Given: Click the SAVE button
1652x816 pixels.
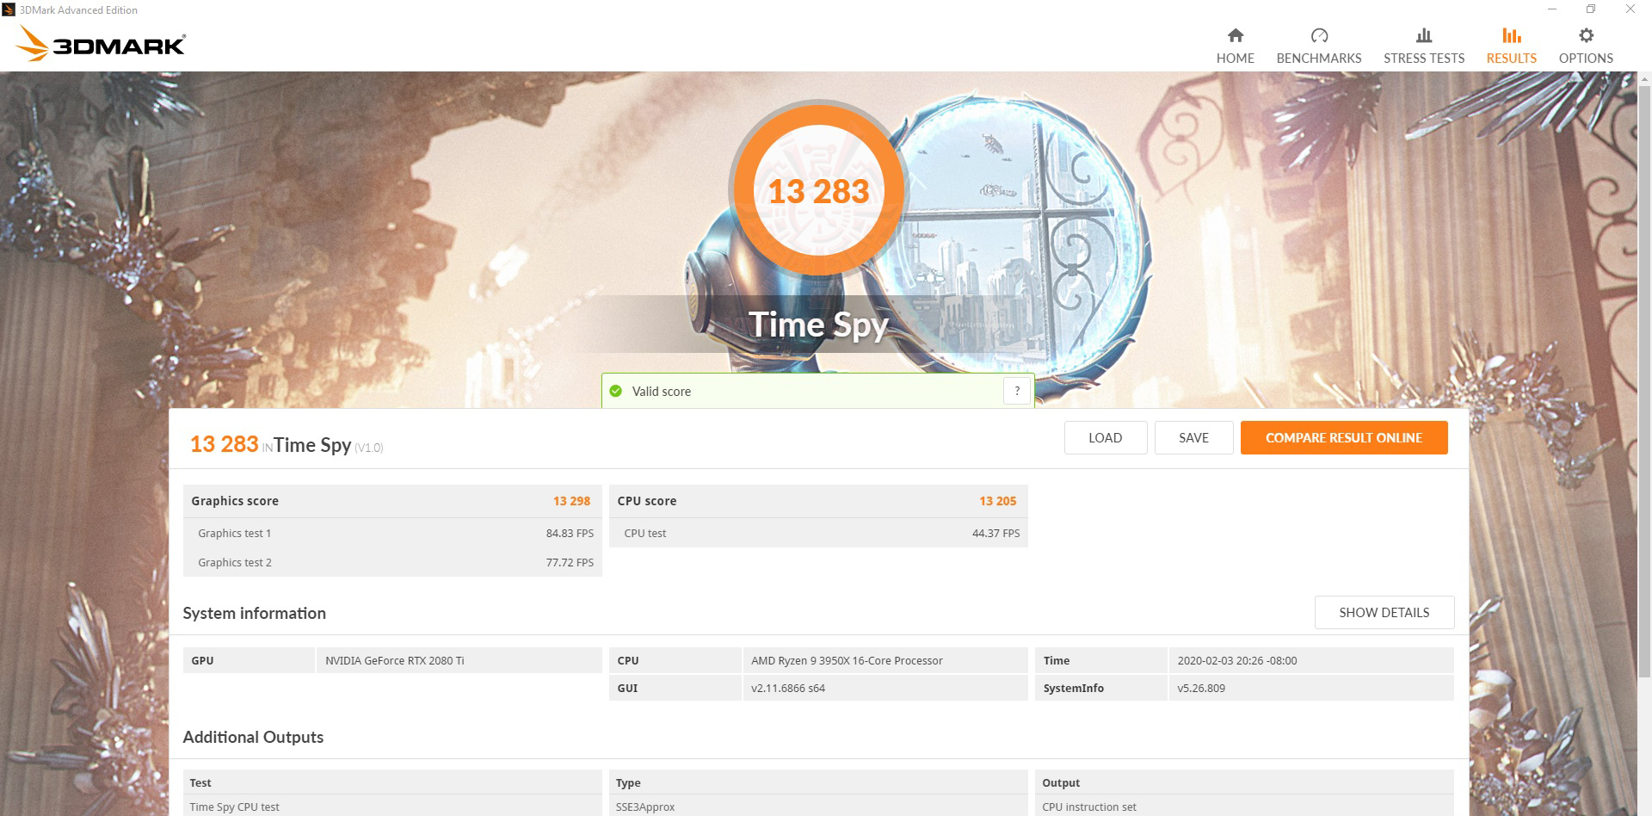Looking at the screenshot, I should point(1193,437).
